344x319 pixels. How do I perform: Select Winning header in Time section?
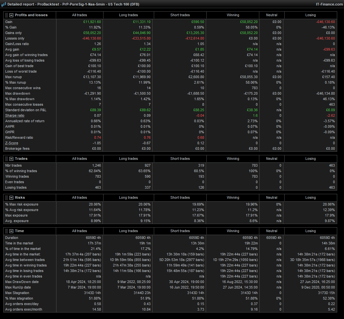click(233, 231)
